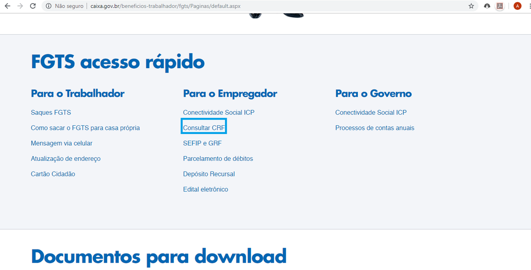Open Edital eletrônico link
Viewport: 531px width, 270px height.
click(x=205, y=190)
